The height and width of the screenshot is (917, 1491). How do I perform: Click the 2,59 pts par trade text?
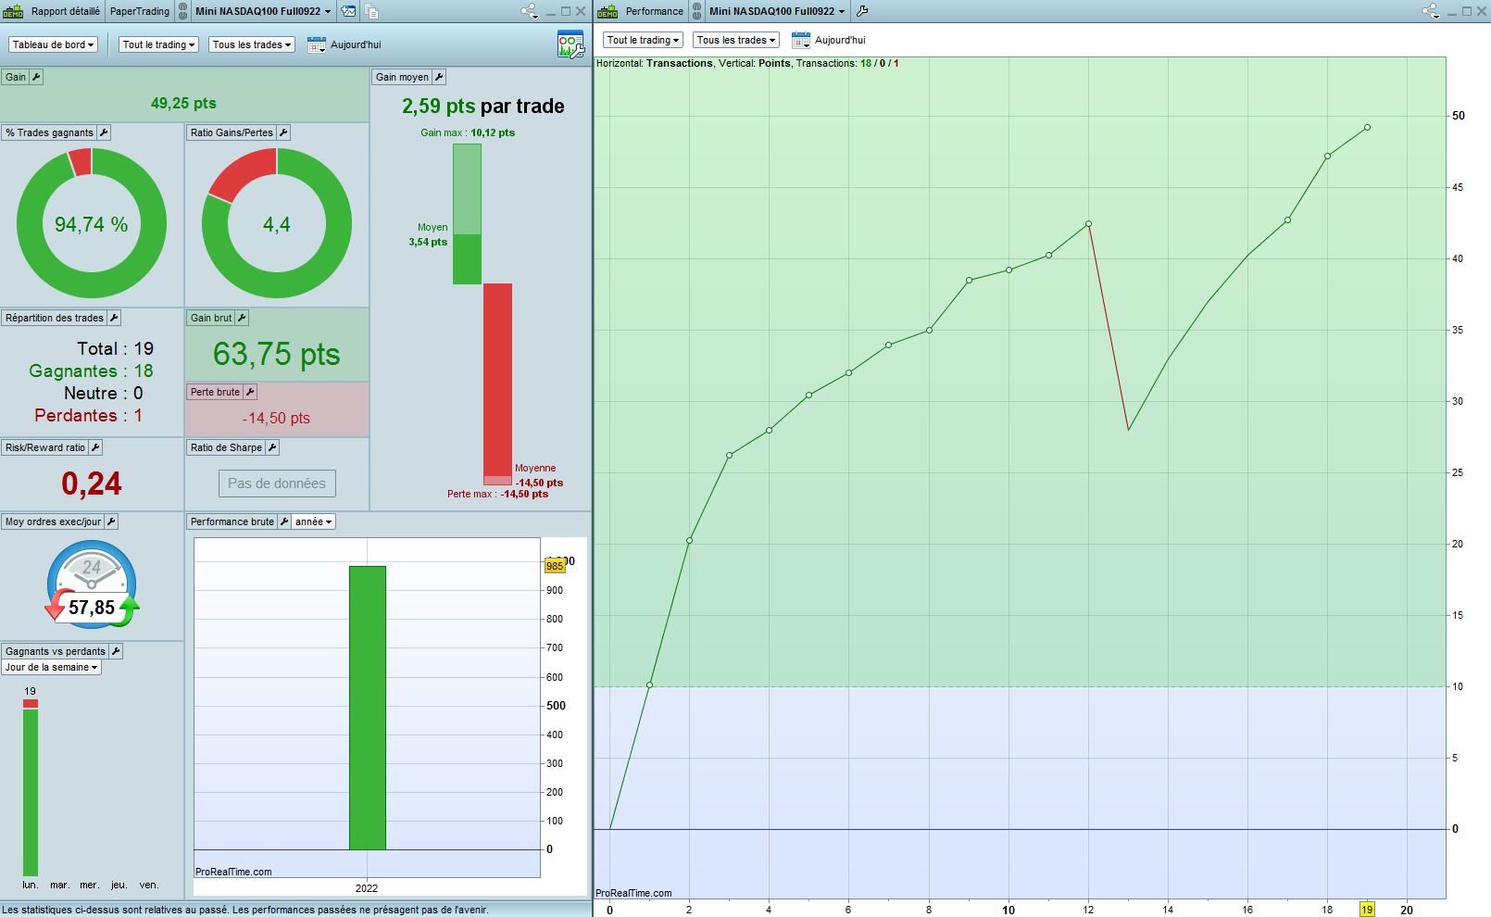point(483,106)
